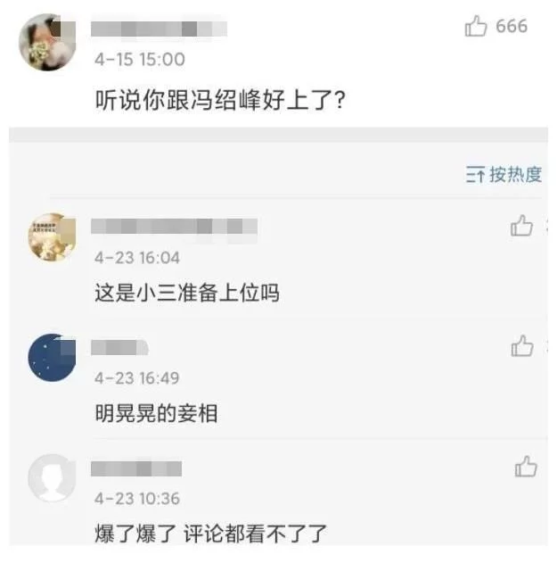Screen dimensions: 557x563
Task: Like the reply '这是小三准备上位吗'
Action: click(x=521, y=226)
